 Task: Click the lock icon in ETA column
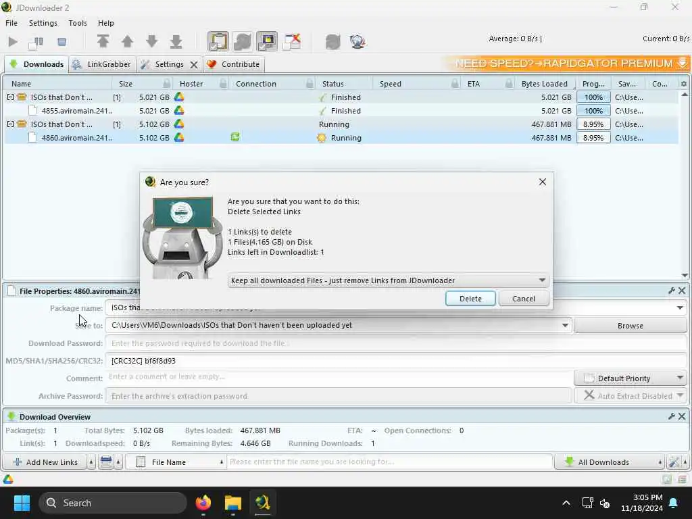(x=510, y=83)
